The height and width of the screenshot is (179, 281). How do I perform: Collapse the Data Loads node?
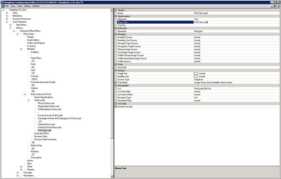[28, 100]
